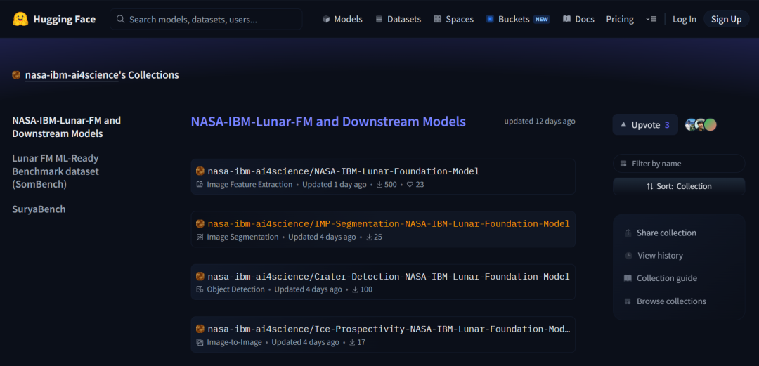Click the nasa-ibm-ai4science avatar in Collections header

click(x=16, y=75)
